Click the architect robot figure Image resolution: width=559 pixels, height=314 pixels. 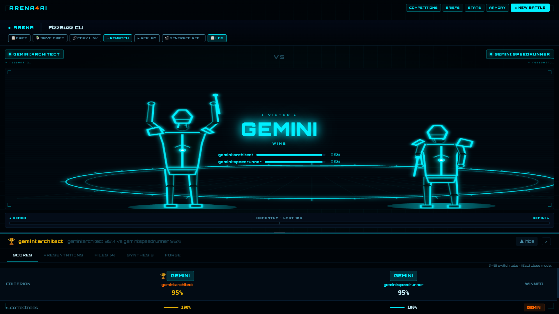pos(182,151)
